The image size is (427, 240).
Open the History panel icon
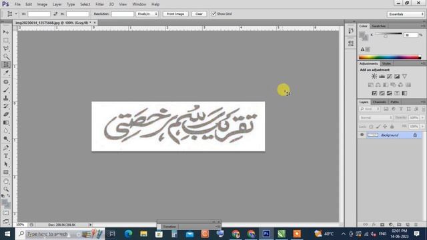(351, 31)
